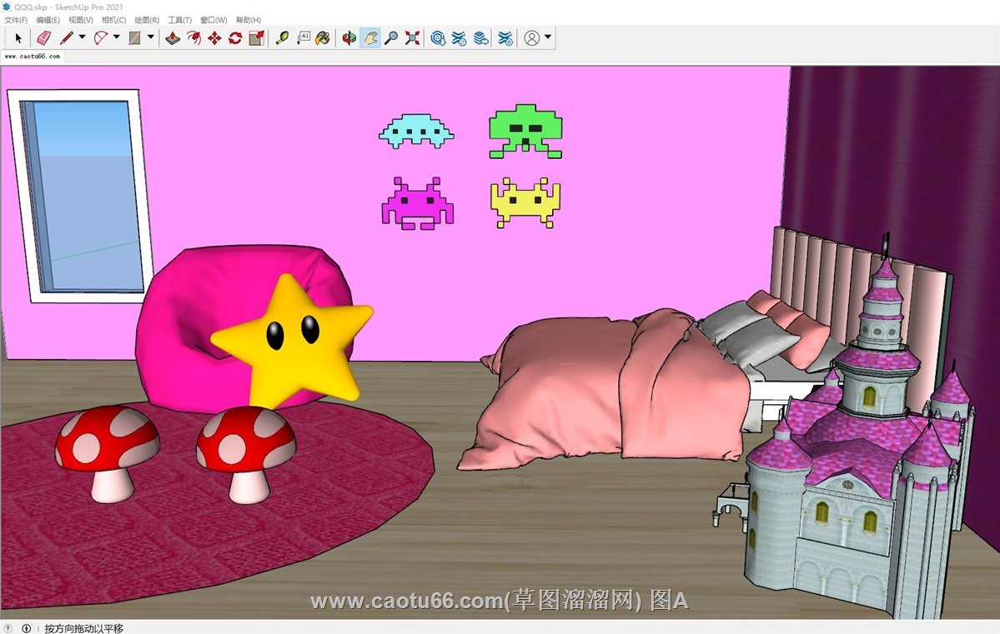Open the 窗口(W) menu
The width and height of the screenshot is (1000, 634).
pyautogui.click(x=214, y=20)
